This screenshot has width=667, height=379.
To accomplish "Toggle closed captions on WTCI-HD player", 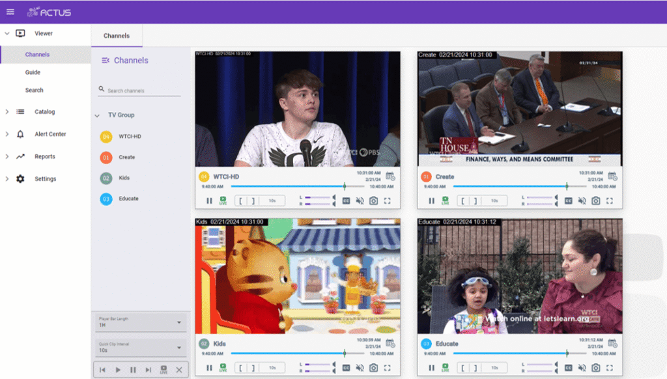I will (x=347, y=201).
